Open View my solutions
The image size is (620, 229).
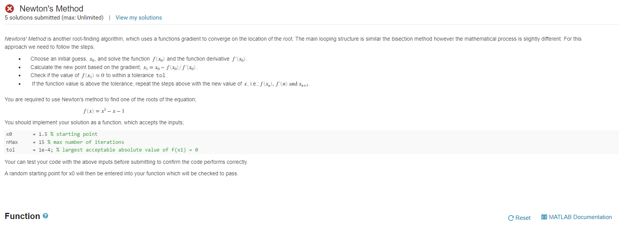pyautogui.click(x=138, y=17)
